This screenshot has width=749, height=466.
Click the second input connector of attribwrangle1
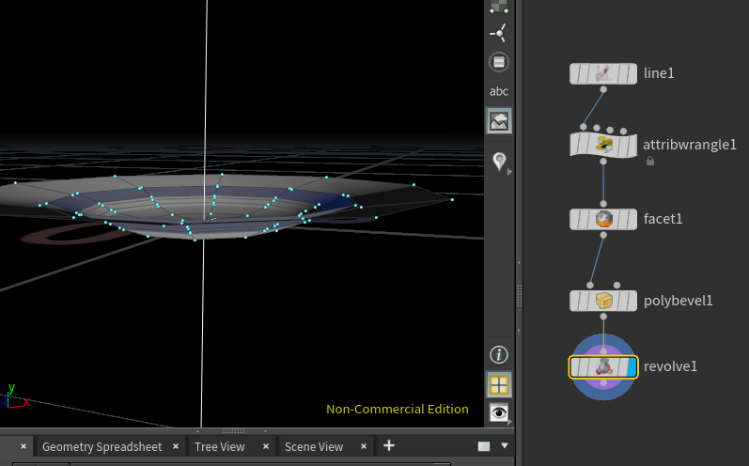pos(597,128)
